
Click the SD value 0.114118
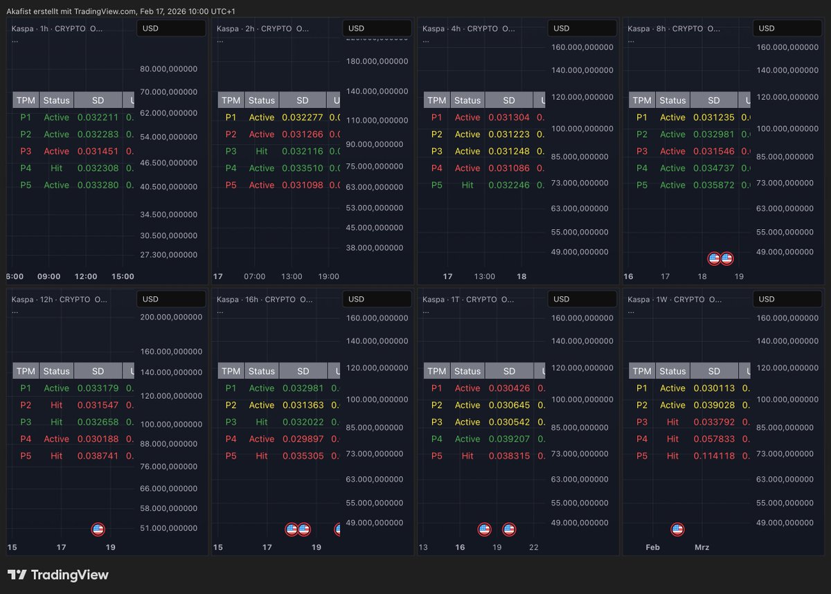714,456
